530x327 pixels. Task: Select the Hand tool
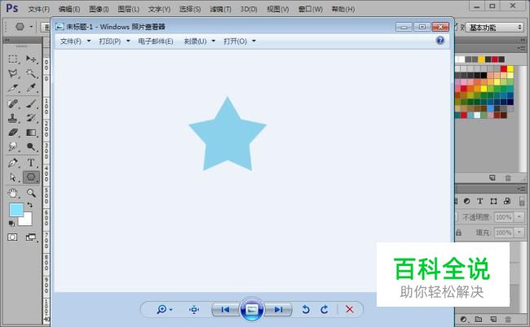(x=13, y=193)
